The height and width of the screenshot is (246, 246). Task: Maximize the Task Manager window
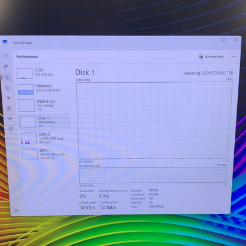[x=224, y=40]
